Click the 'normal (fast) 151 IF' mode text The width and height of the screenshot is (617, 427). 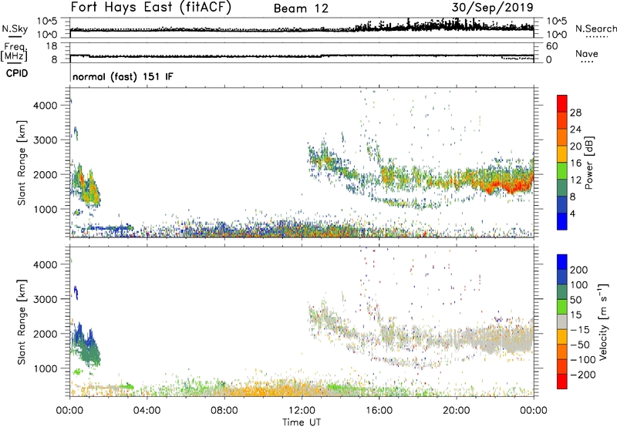(x=123, y=76)
